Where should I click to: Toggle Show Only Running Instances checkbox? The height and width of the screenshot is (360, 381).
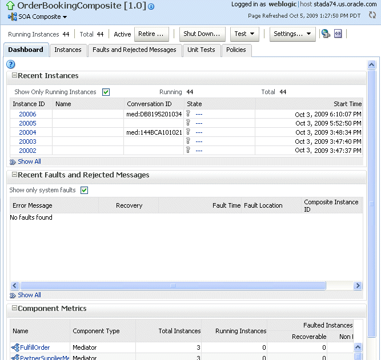click(106, 92)
